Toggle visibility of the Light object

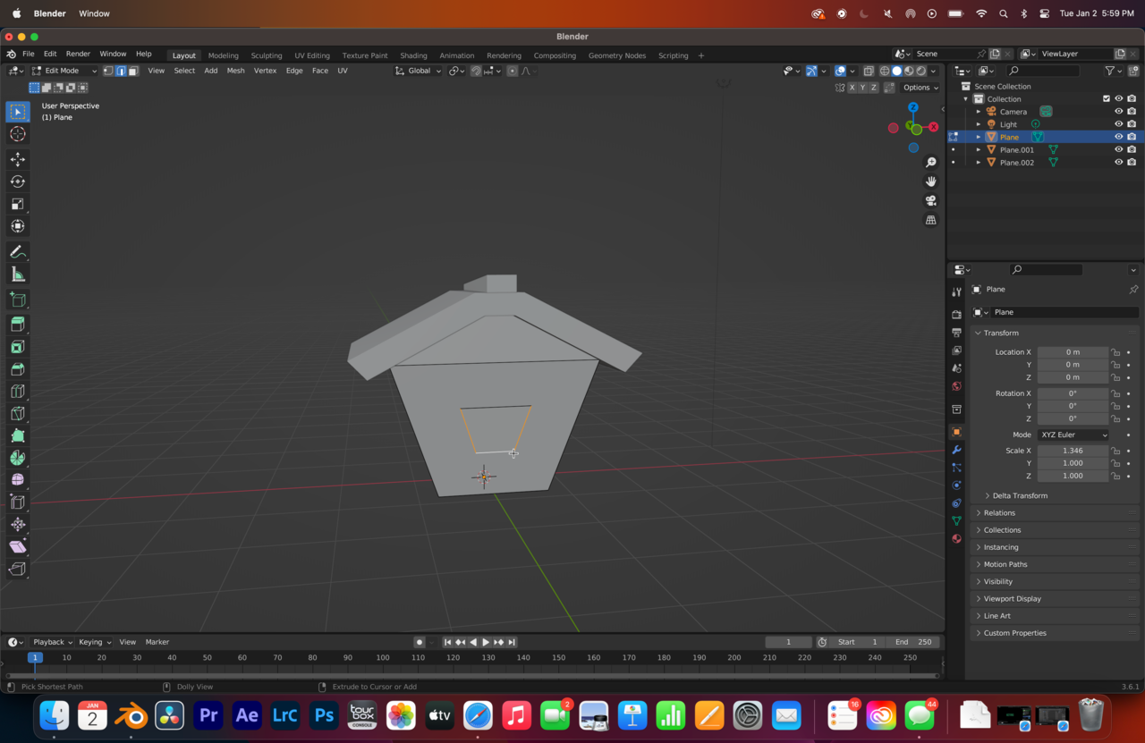[1118, 124]
